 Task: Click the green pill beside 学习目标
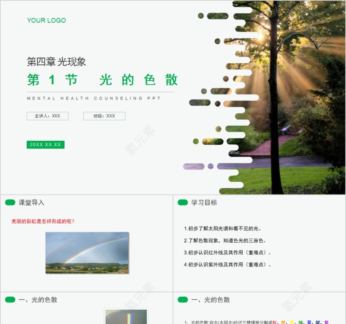[183, 202]
